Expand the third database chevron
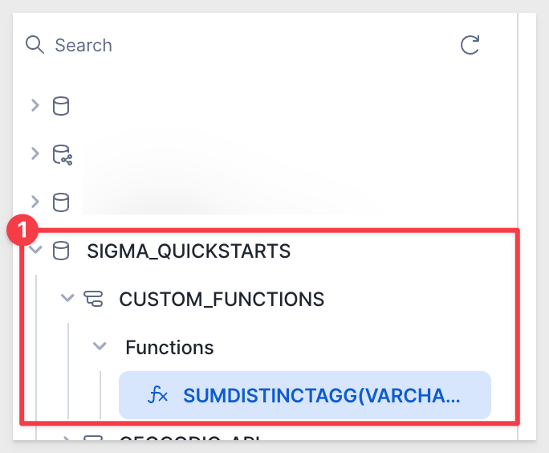This screenshot has height=453, width=549. (x=35, y=202)
